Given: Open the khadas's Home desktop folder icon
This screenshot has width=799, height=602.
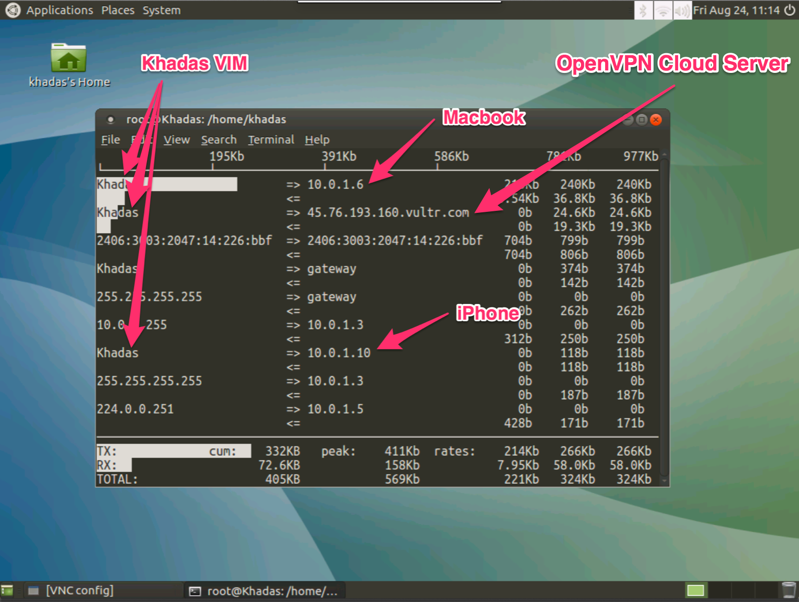Looking at the screenshot, I should [69, 65].
